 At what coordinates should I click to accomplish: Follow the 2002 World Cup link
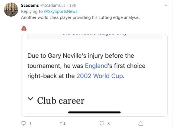click(100, 76)
